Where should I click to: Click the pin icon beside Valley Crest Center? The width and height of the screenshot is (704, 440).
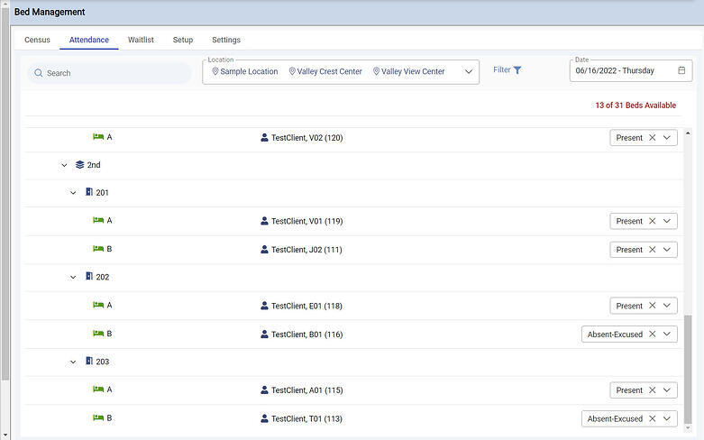[292, 71]
